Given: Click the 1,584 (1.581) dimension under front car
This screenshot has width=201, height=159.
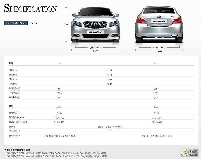Looking at the screenshot, I should tap(95, 48).
